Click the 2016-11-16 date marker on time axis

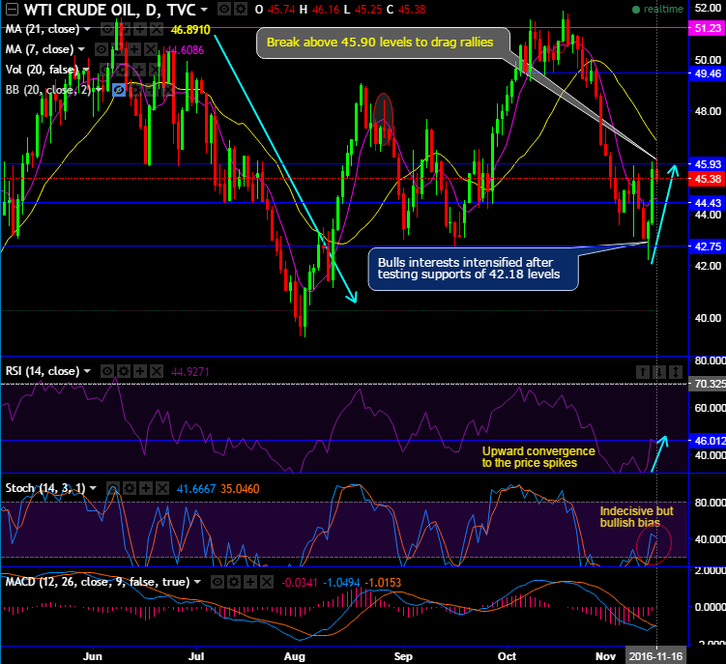click(x=657, y=654)
